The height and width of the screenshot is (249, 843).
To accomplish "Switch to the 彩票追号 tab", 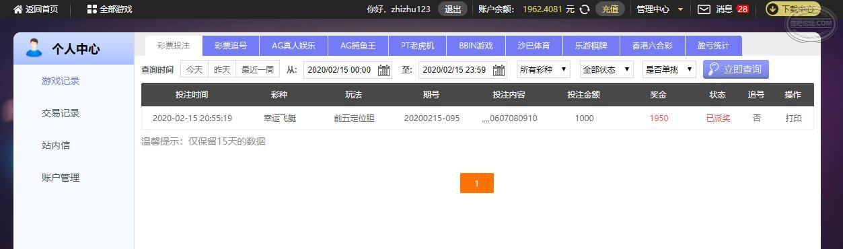I will pyautogui.click(x=231, y=46).
